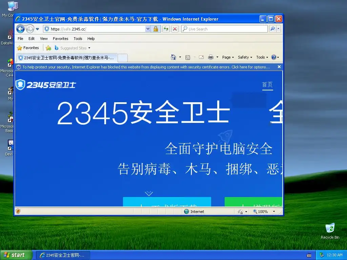Open the Favorites menu
Image resolution: width=347 pixels, height=260 pixels.
tap(60, 39)
